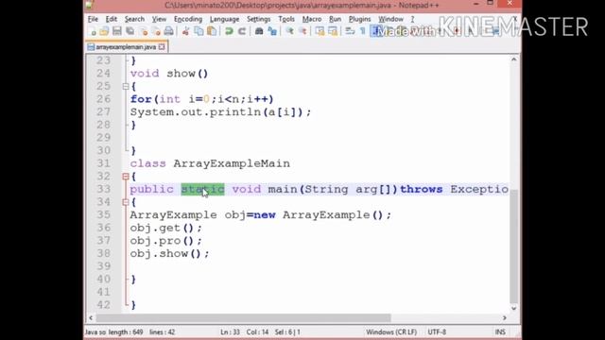This screenshot has height=340, width=605.
Task: Click 'void show()' on line 24
Action: click(169, 74)
